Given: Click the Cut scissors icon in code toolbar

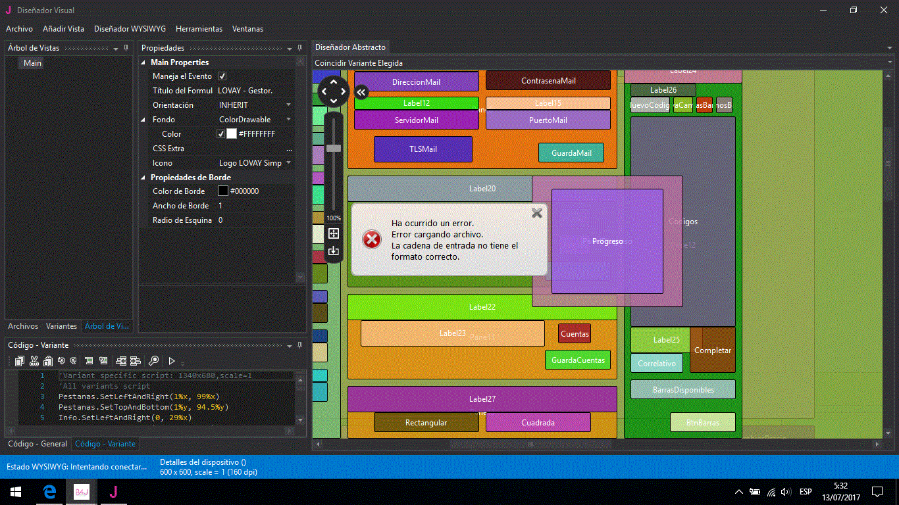Looking at the screenshot, I should pyautogui.click(x=34, y=361).
